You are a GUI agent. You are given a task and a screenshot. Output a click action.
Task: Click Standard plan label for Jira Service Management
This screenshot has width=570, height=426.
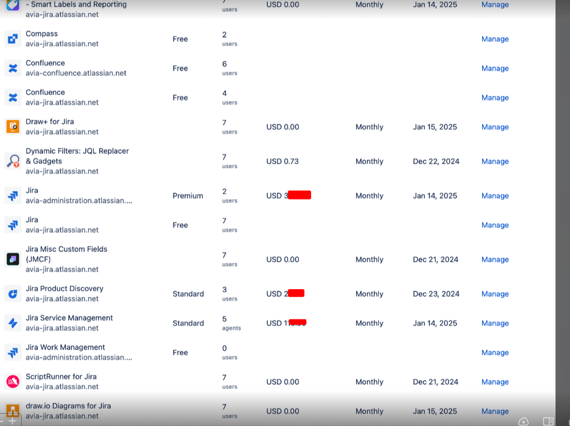pos(188,323)
